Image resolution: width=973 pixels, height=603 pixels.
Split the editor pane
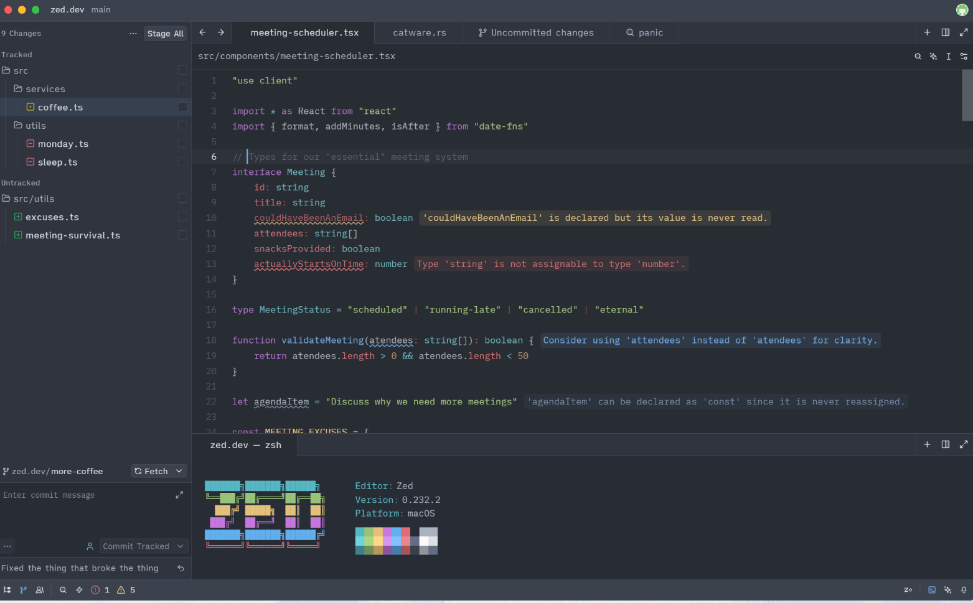tap(946, 32)
